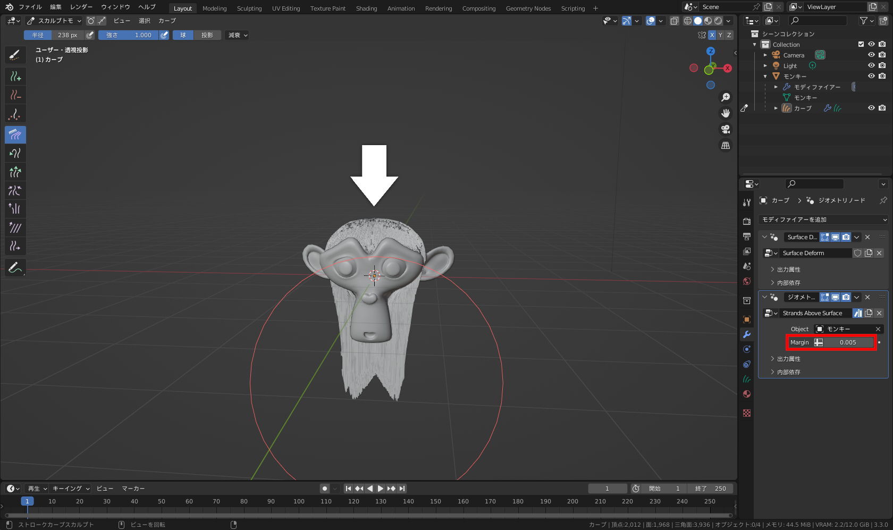Toggle Z axis symmetry
The image size is (893, 530).
point(729,35)
